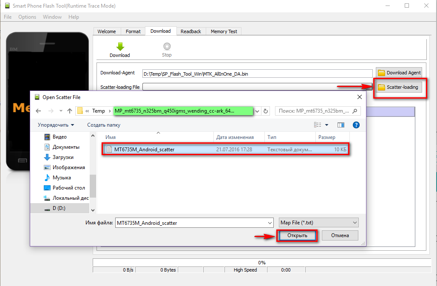Click the green Download arrow icon
The width and height of the screenshot is (437, 286).
point(120,46)
